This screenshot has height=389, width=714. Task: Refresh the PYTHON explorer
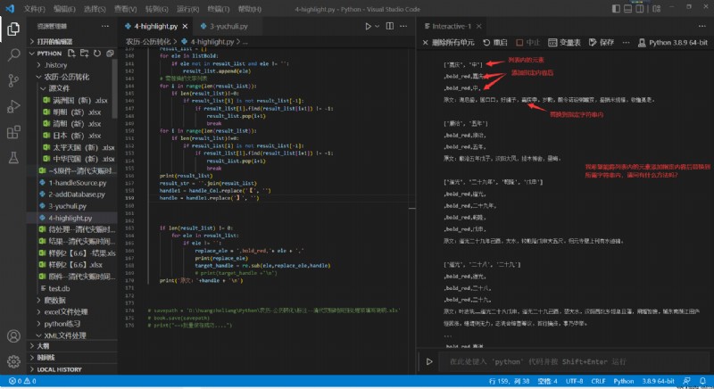pos(97,54)
